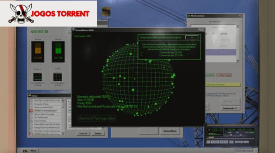Open the Water usage graph
This screenshot has width=275, height=153.
pyautogui.click(x=58, y=77)
